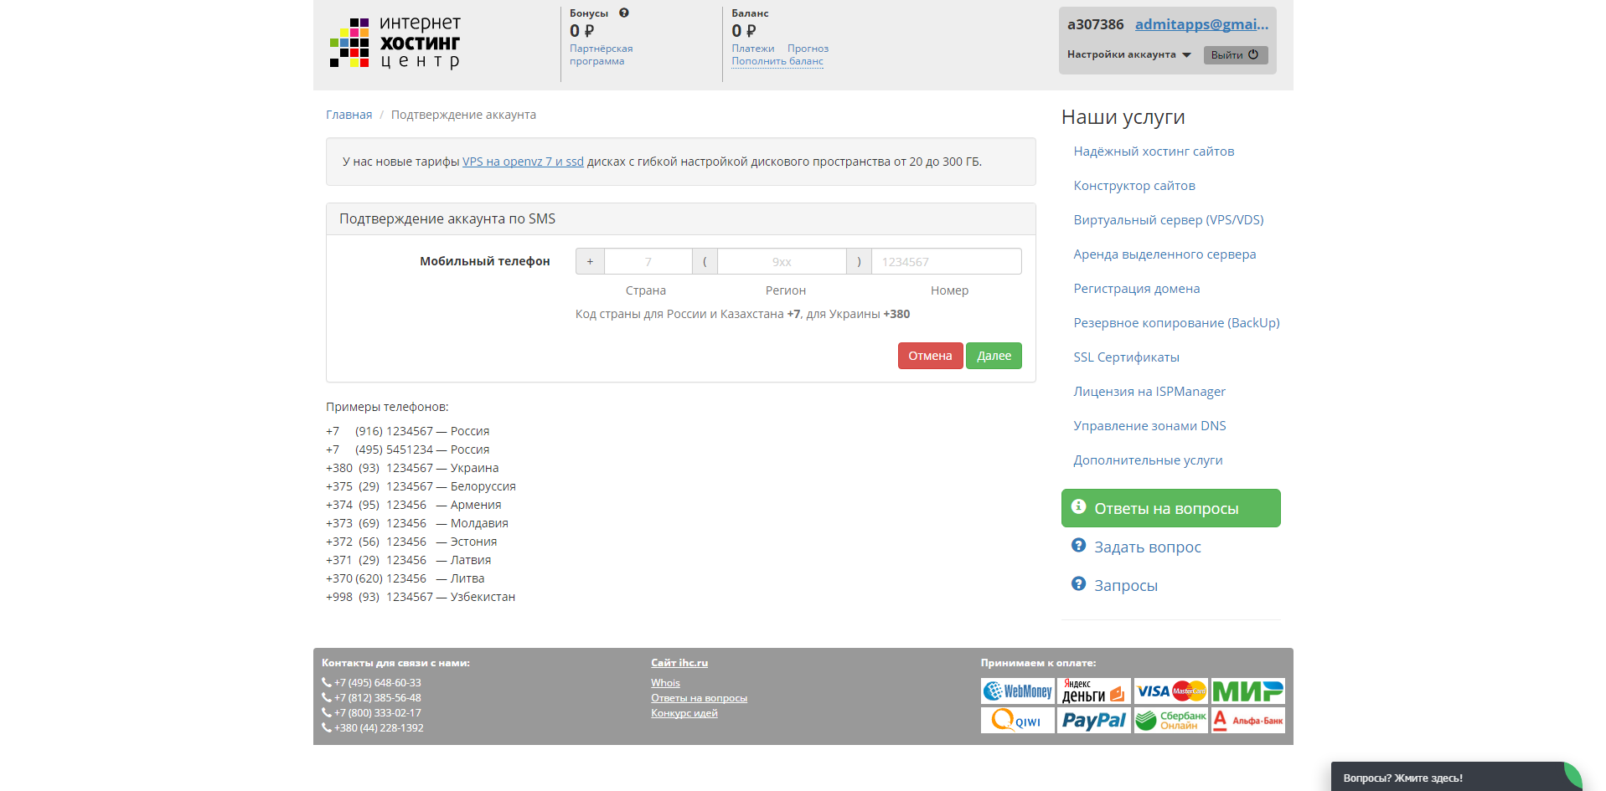Open SSL Сертификаты service
This screenshot has width=1606, height=791.
click(1126, 357)
